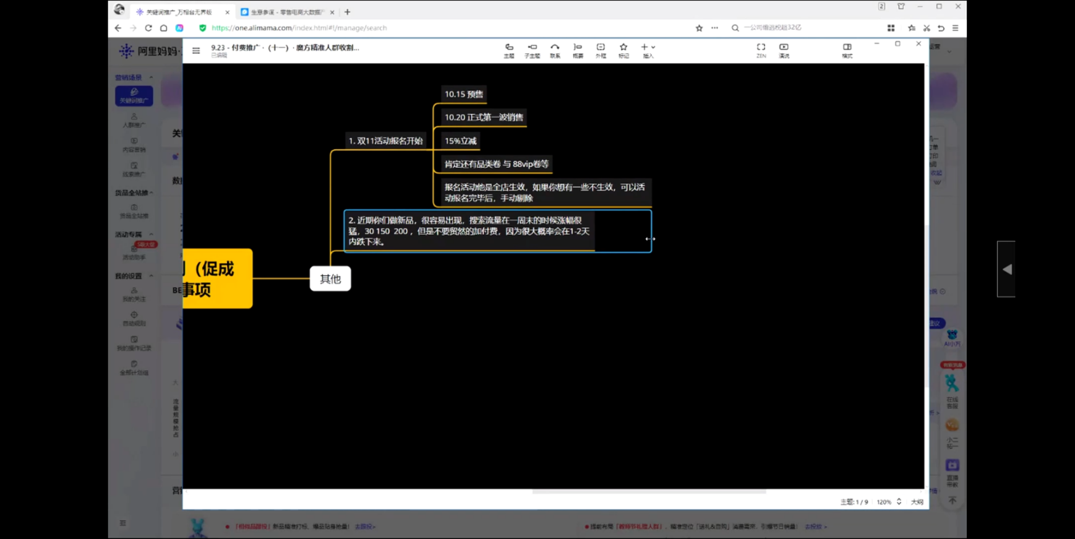Open the XMind hamburger menu
The width and height of the screenshot is (1075, 539).
point(196,51)
